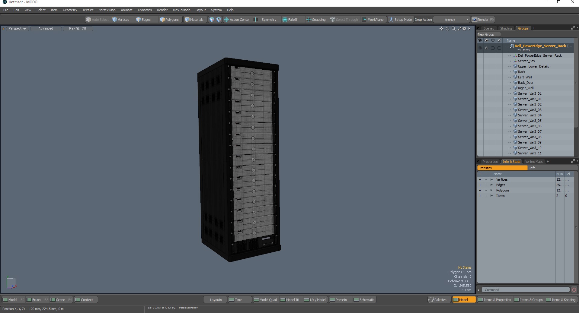Toggle Select Through option
This screenshot has height=313, width=579.
(x=344, y=20)
